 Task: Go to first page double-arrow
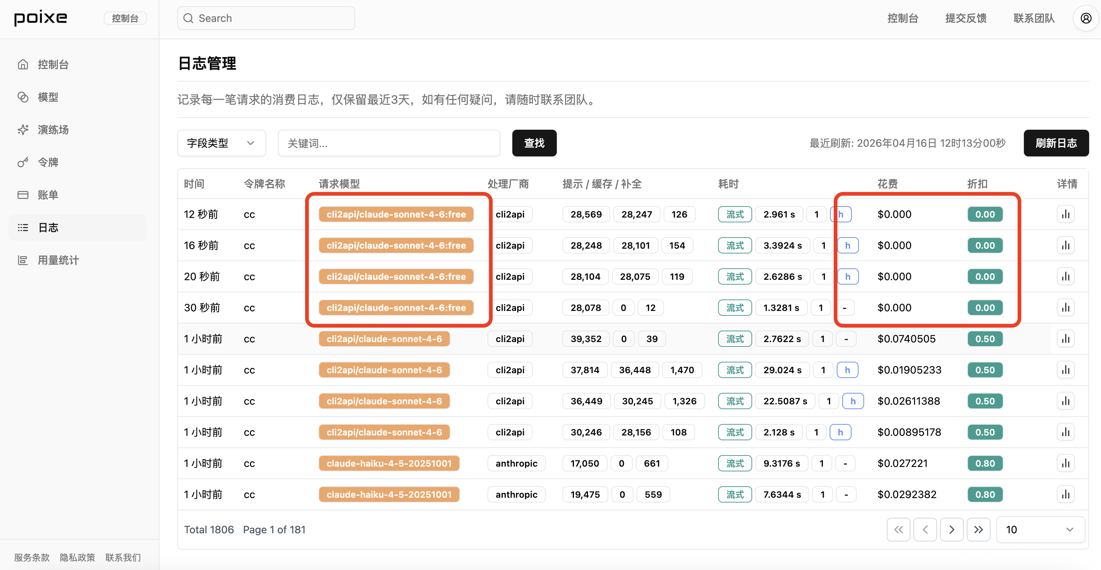click(899, 529)
